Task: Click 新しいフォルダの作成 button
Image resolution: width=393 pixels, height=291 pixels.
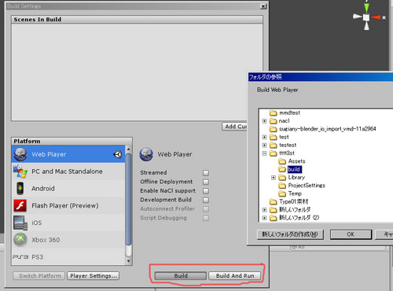Action: point(290,234)
